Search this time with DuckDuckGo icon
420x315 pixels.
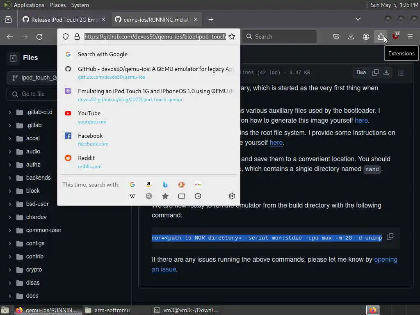pos(181,185)
